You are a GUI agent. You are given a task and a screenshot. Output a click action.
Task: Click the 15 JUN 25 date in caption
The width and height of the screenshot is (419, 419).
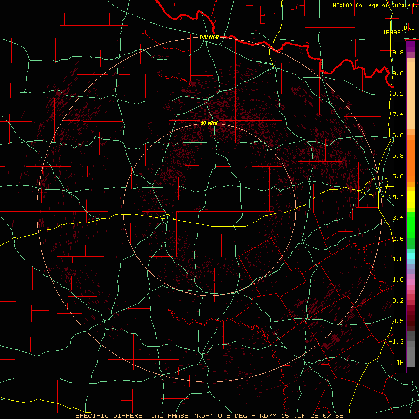point(300,416)
